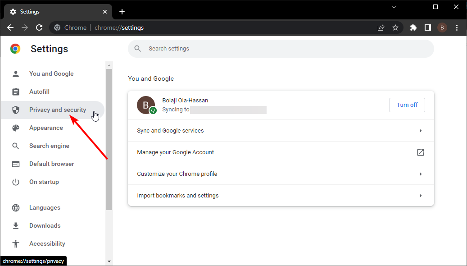Go to Search engine settings

point(53,146)
